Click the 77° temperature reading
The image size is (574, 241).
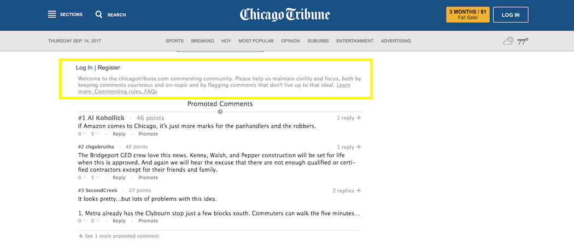point(523,42)
